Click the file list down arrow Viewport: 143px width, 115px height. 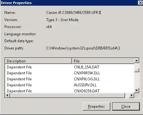[137, 90]
